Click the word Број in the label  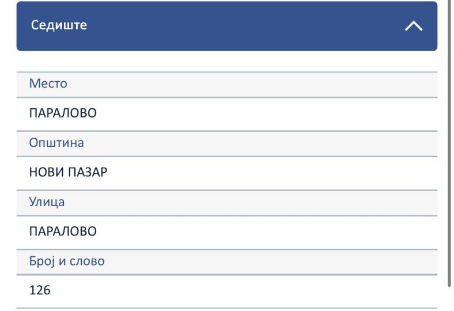[x=40, y=261]
